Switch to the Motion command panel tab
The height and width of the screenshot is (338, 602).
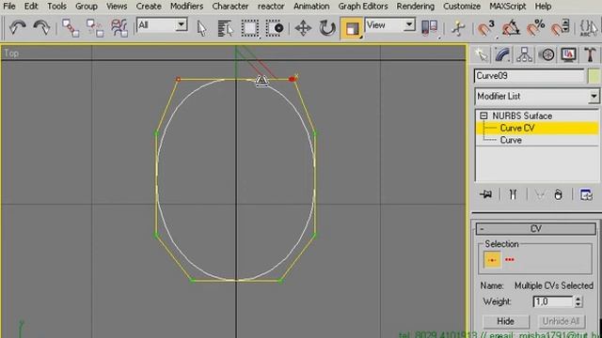(547, 54)
